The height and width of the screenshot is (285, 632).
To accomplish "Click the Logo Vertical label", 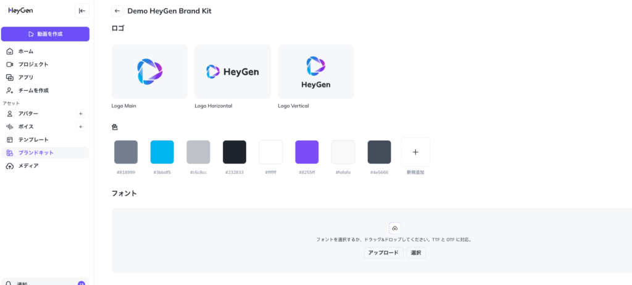I will tap(293, 106).
